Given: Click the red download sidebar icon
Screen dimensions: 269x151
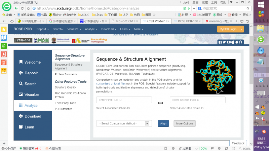Looking at the screenshot, I should [x=4, y=54].
